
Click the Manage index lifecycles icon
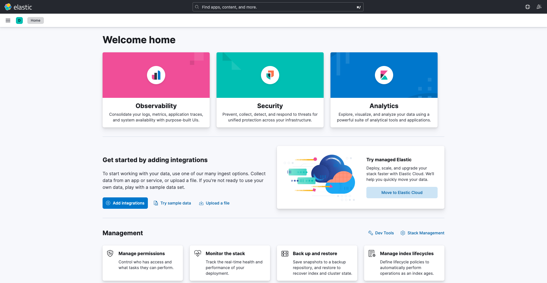pyautogui.click(x=372, y=253)
